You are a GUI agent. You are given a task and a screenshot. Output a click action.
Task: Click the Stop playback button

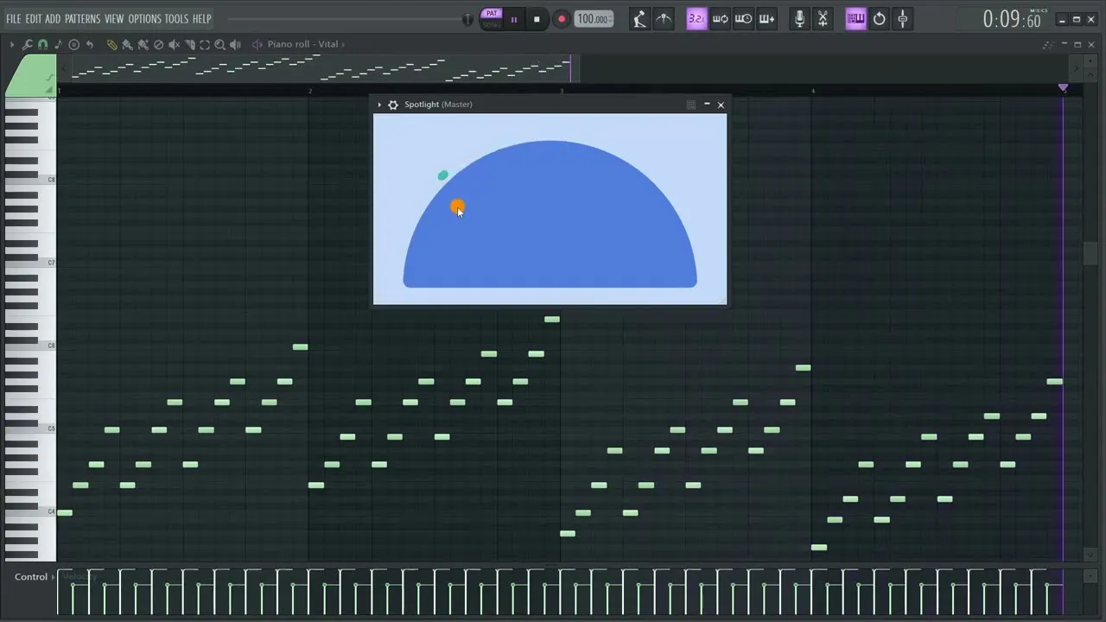coord(537,19)
